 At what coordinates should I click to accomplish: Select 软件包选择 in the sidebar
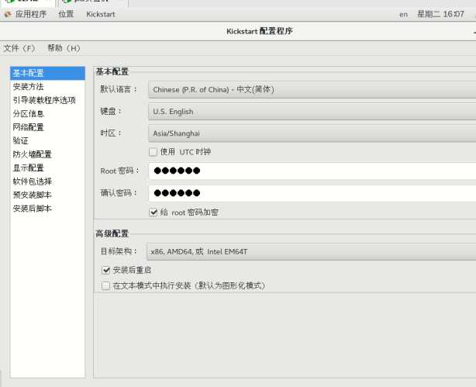coord(47,181)
